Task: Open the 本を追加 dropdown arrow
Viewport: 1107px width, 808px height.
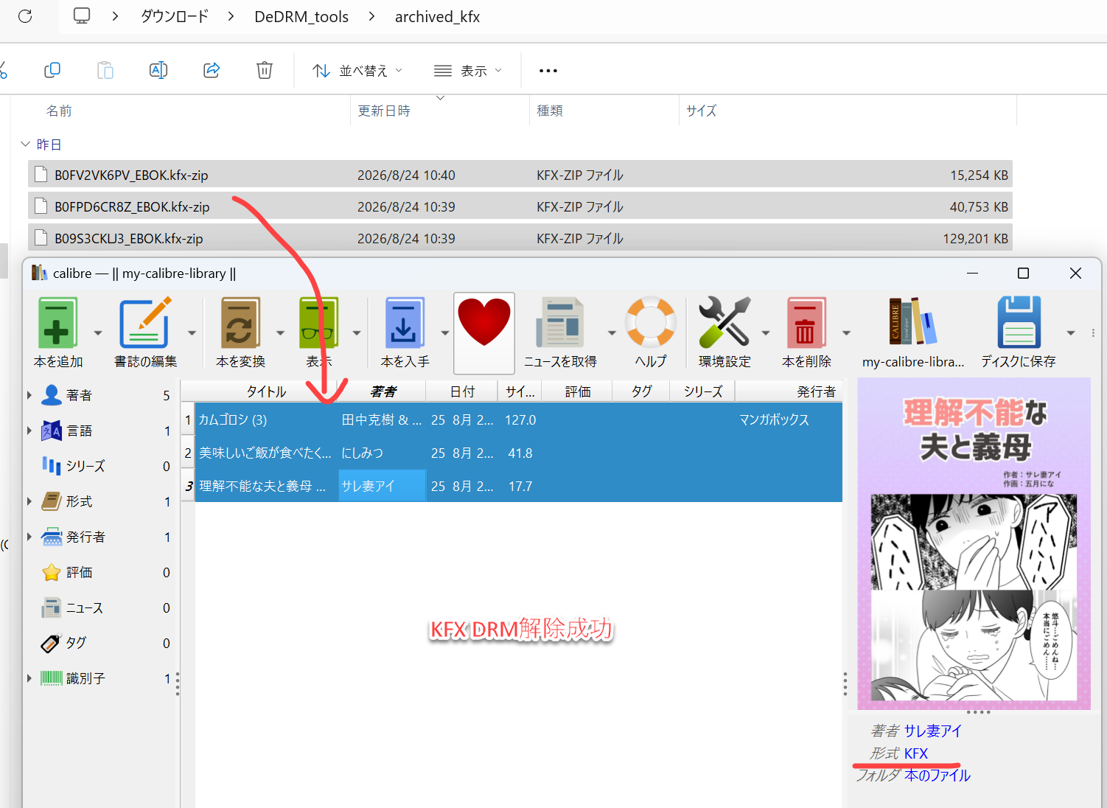Action: point(98,333)
